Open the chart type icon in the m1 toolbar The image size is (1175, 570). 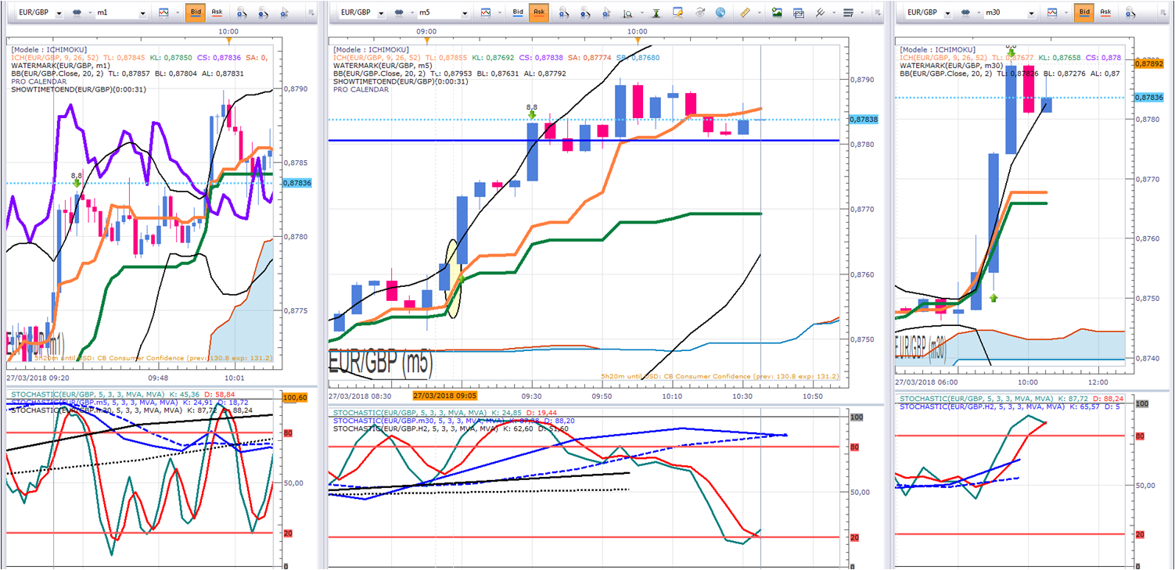tap(163, 13)
